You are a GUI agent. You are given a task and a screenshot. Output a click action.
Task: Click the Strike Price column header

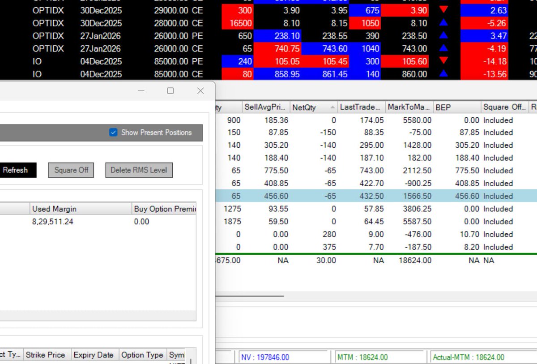click(46, 354)
